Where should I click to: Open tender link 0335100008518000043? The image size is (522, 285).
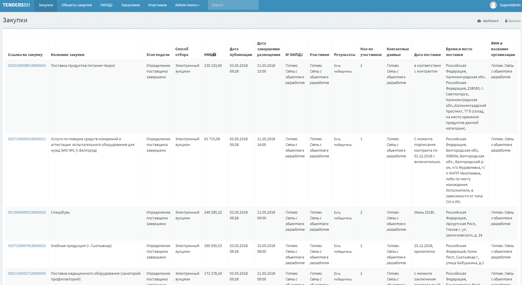tap(27, 66)
